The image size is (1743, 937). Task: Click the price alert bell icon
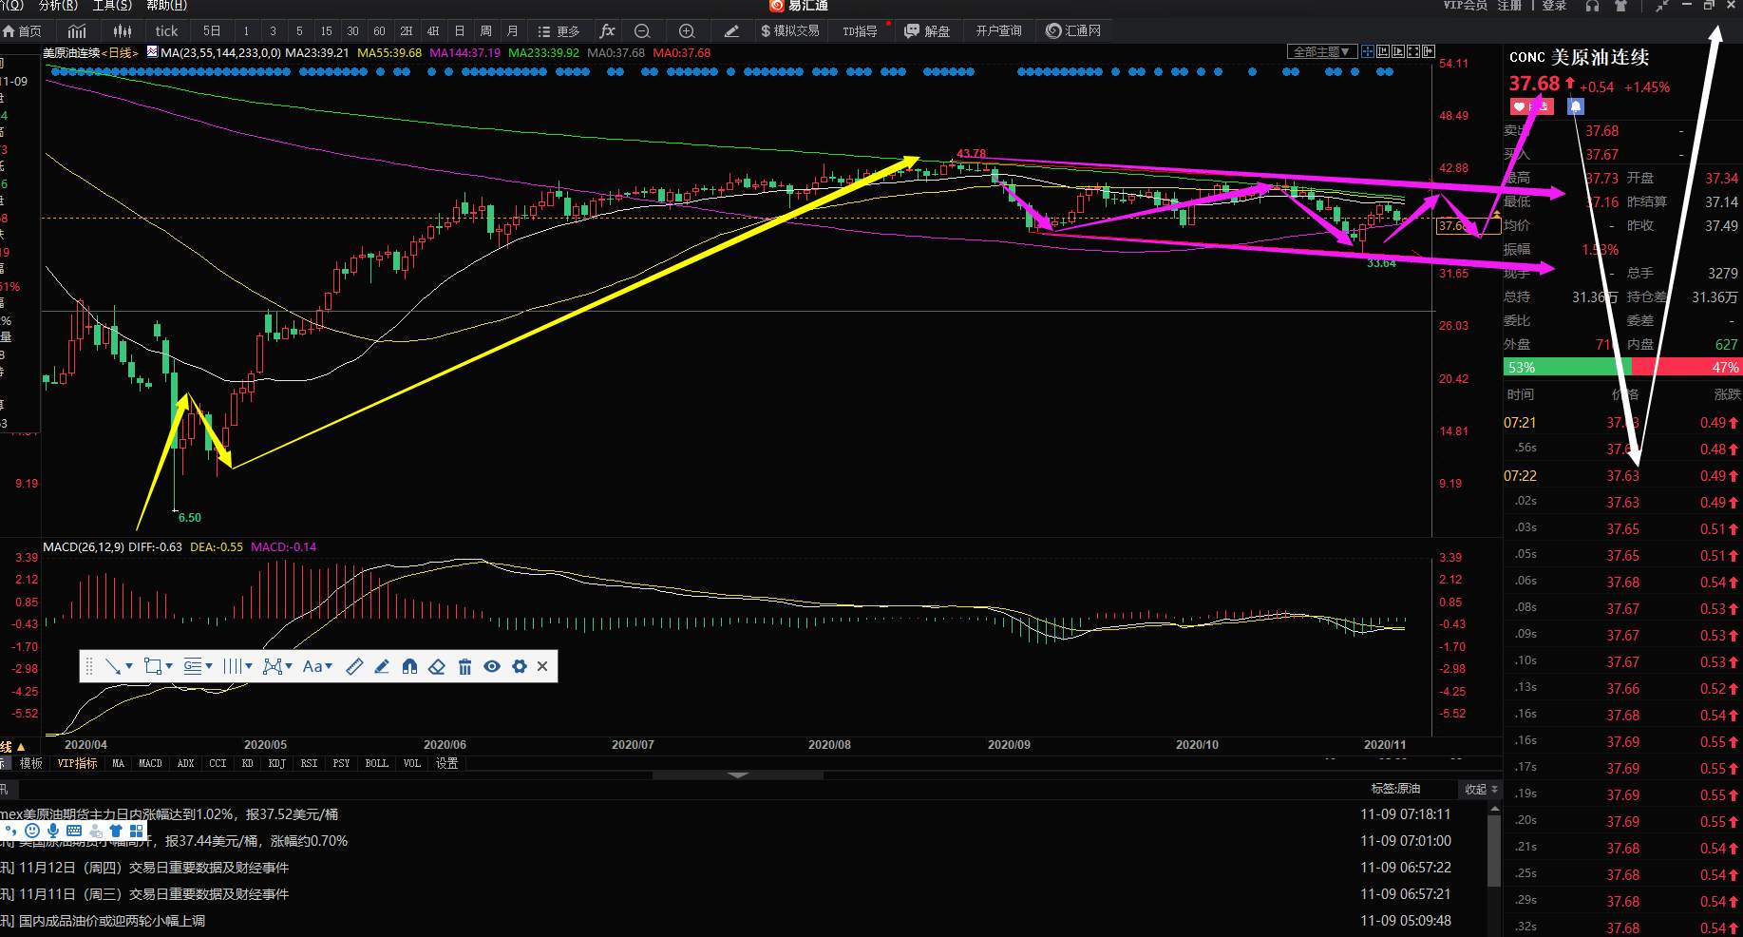pyautogui.click(x=1575, y=106)
